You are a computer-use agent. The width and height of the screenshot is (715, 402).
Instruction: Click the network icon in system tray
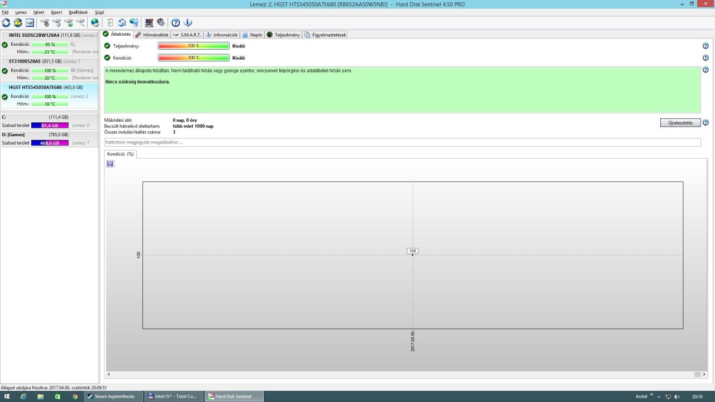(669, 396)
